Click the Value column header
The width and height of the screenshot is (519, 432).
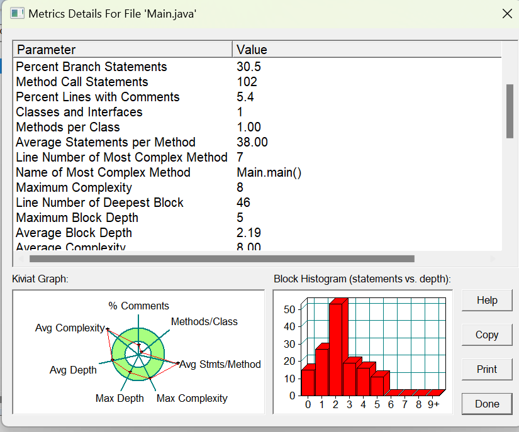[367, 50]
